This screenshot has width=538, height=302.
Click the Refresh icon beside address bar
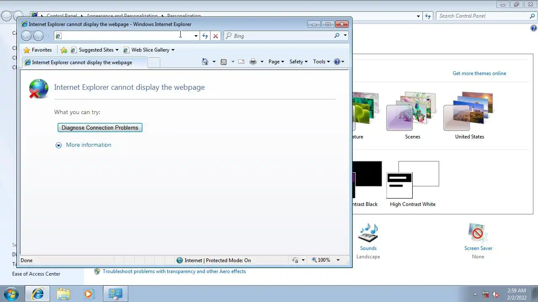click(205, 36)
